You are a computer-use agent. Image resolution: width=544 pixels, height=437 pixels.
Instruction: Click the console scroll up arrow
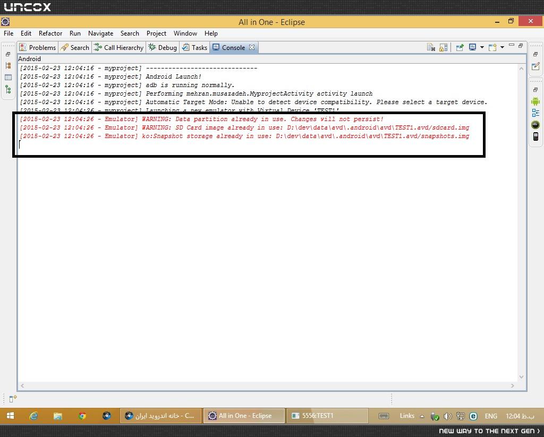tap(521, 68)
